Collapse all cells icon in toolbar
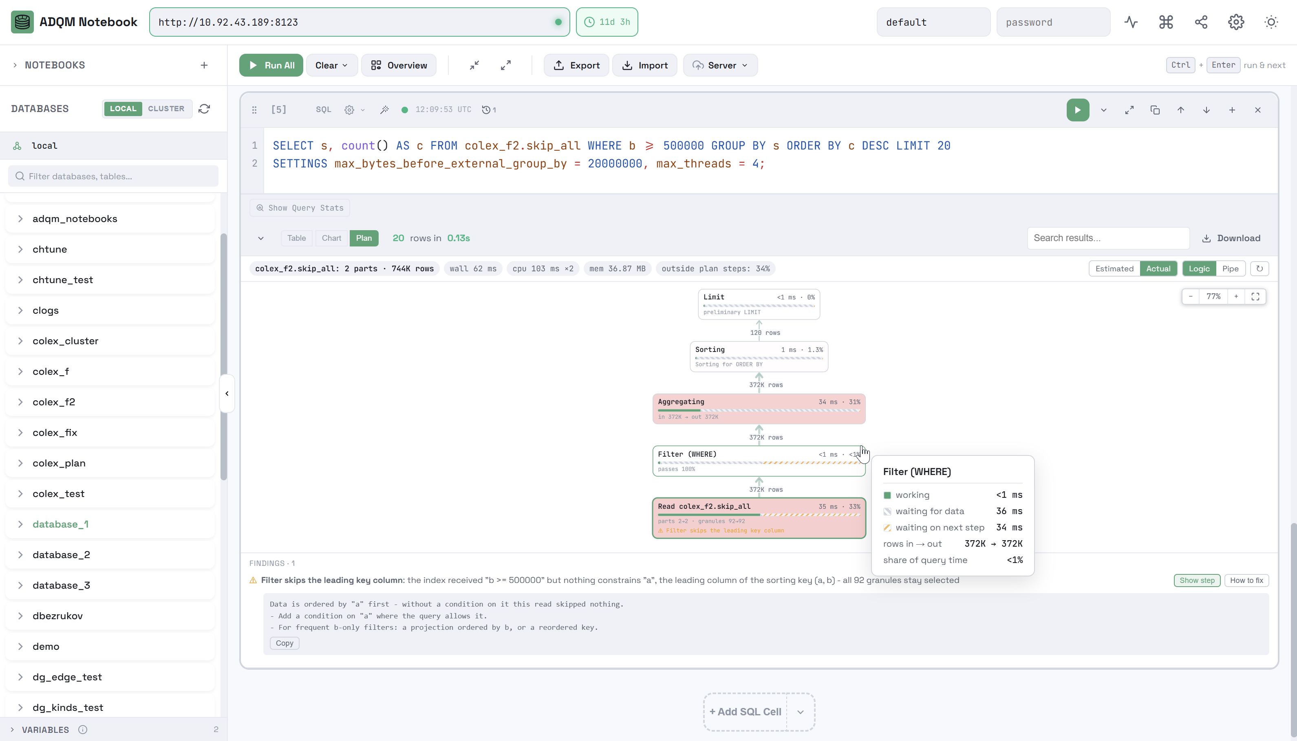 point(474,65)
